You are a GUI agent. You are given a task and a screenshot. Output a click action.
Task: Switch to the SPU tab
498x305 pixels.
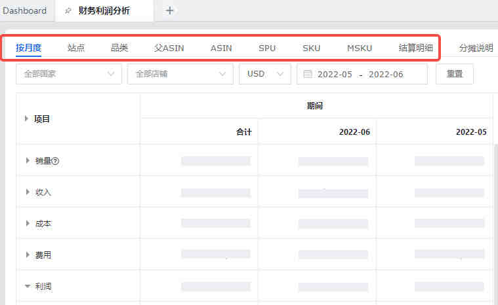pos(267,48)
